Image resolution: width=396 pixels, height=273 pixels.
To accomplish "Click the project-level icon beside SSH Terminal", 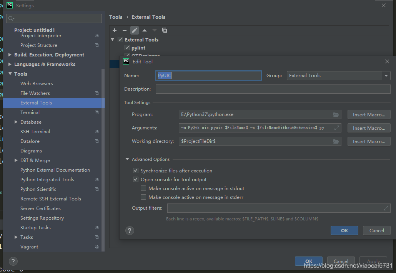I will (97, 131).
